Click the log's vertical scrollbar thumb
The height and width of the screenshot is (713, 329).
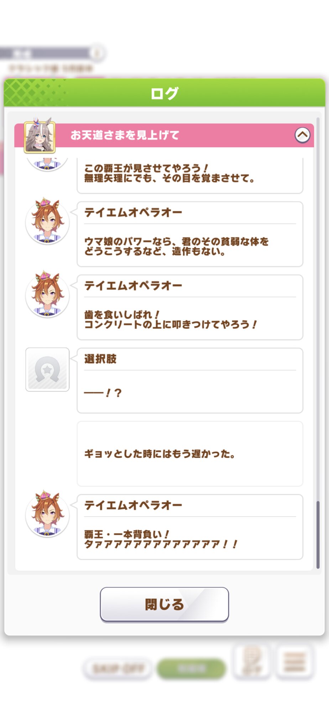[318, 534]
